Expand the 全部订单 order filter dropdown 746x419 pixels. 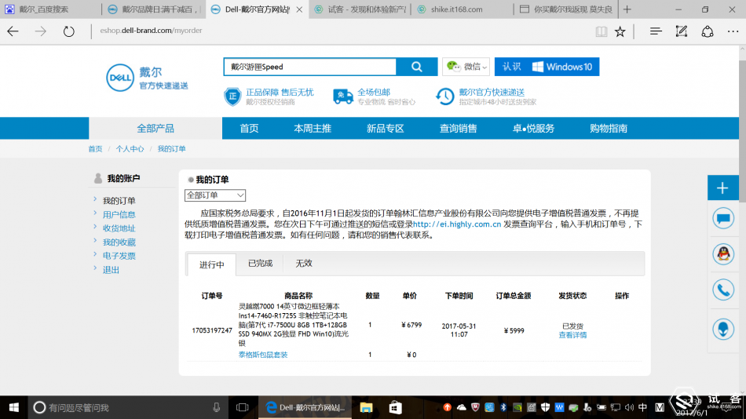(x=215, y=195)
